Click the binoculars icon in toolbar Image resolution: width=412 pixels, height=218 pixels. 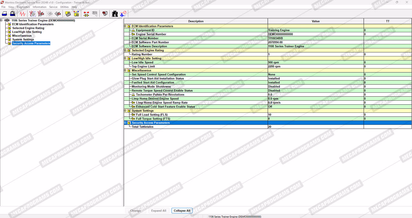tap(115, 14)
